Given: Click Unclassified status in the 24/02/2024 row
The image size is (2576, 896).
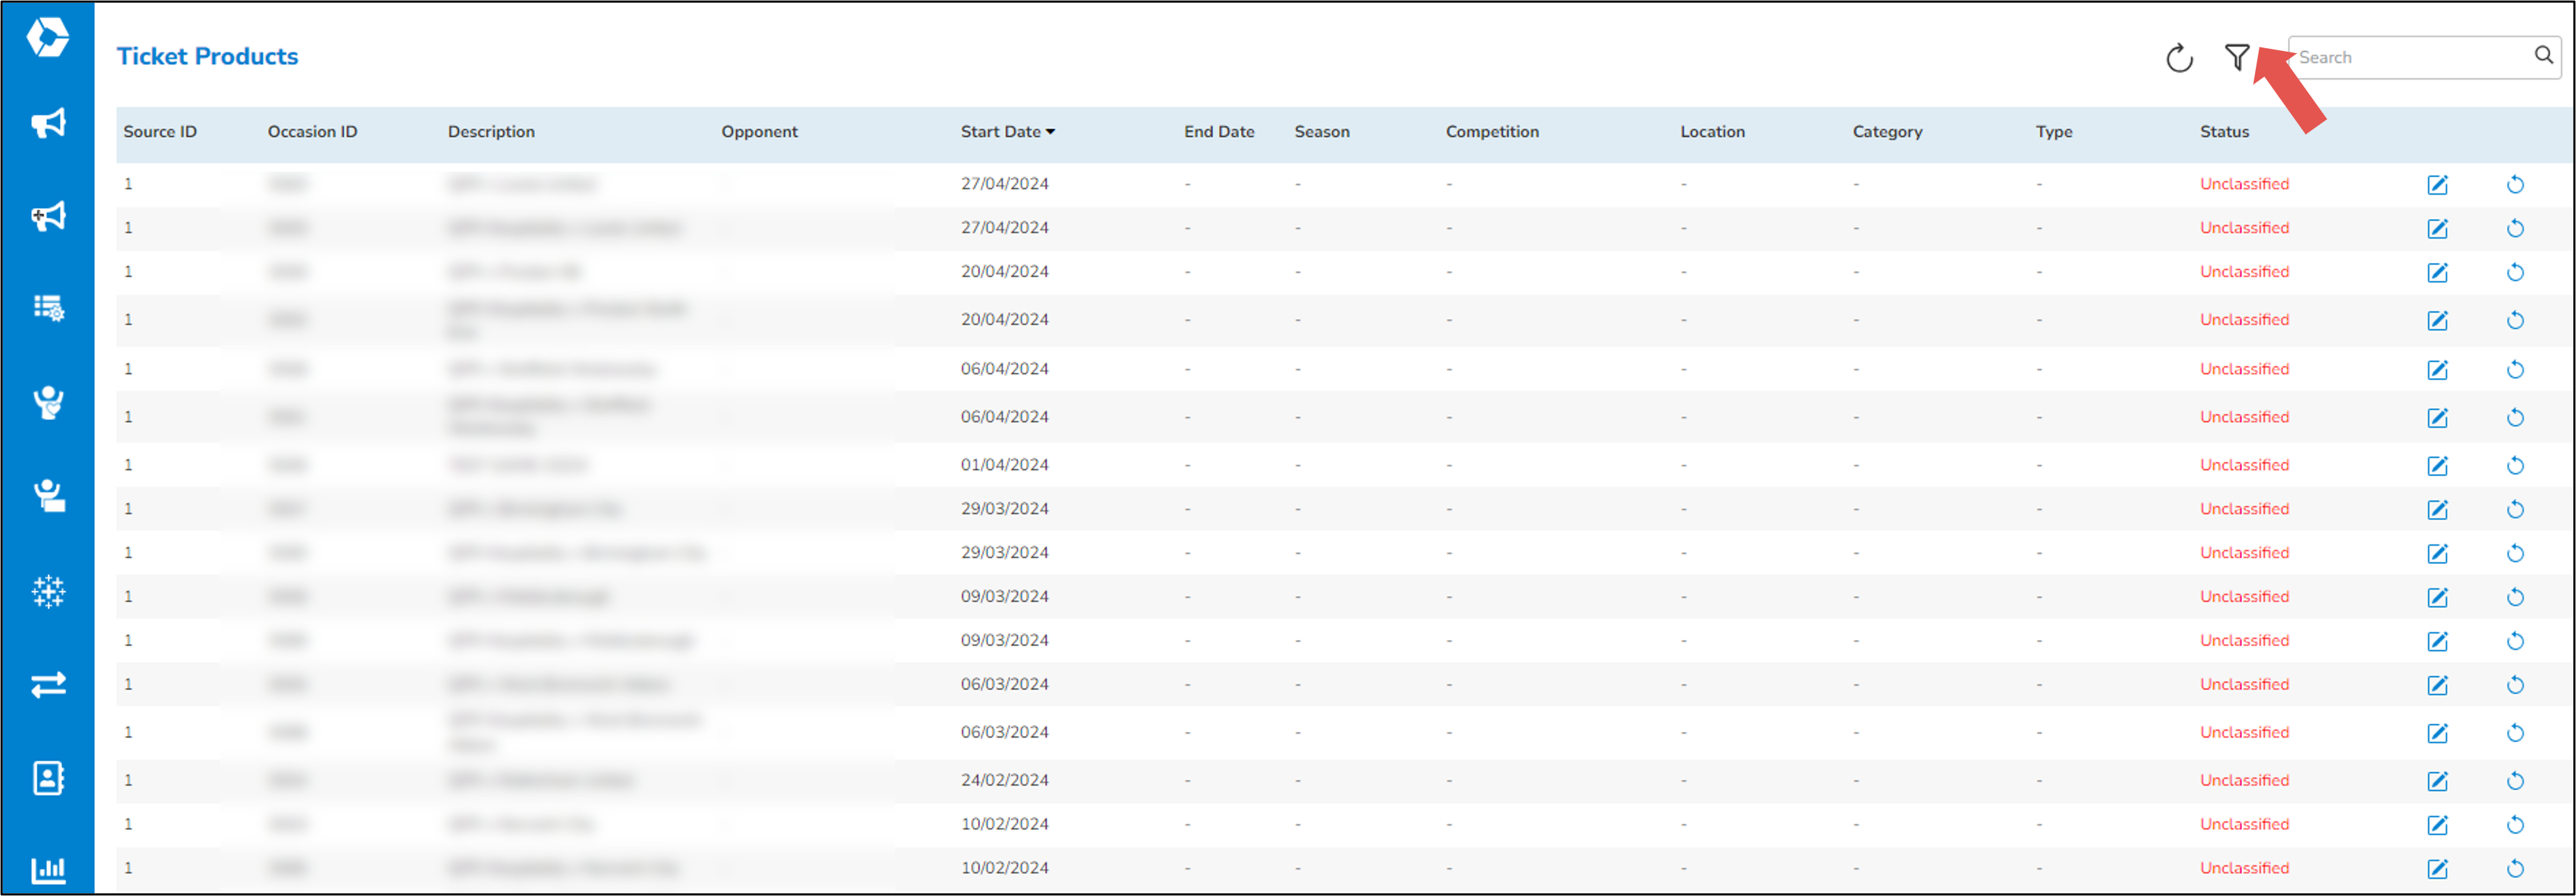Looking at the screenshot, I should pos(2244,780).
